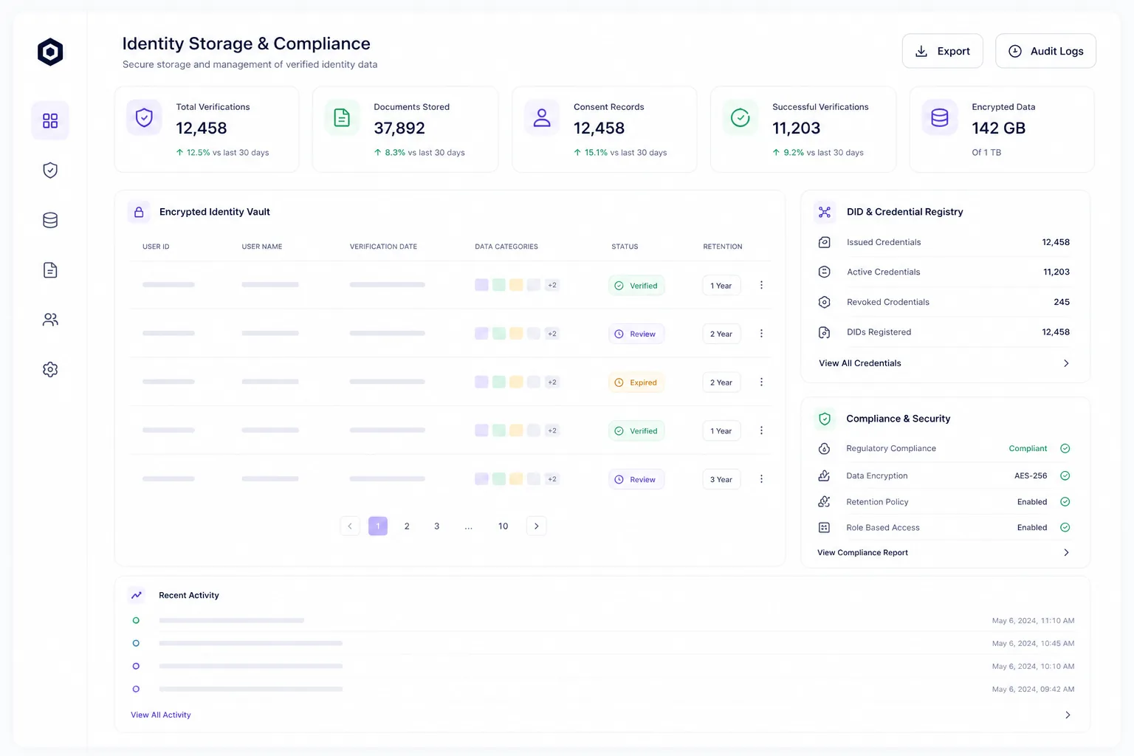Image resolution: width=1134 pixels, height=756 pixels.
Task: Click the Compliance & Security shield icon
Action: tap(825, 419)
